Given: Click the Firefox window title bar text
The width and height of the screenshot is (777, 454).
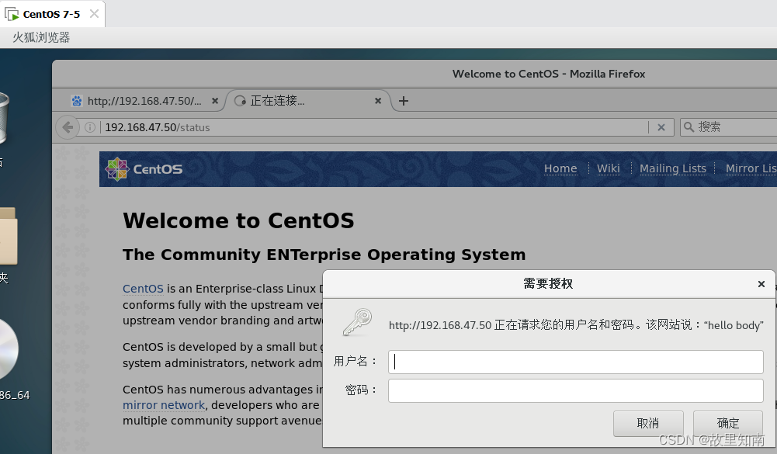Looking at the screenshot, I should 549,74.
